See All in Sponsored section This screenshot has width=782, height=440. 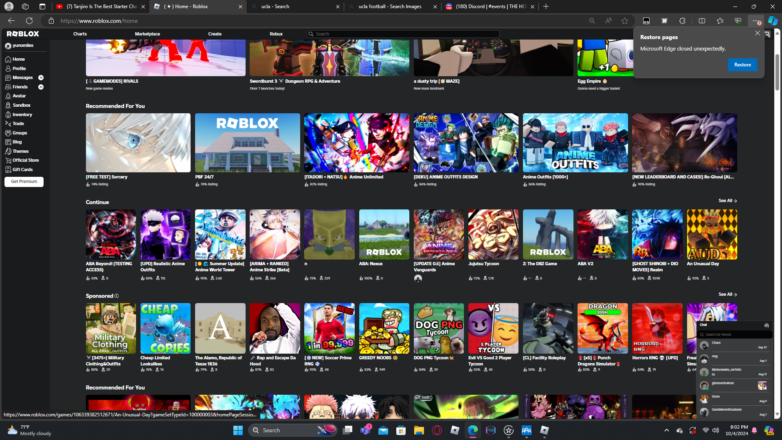tap(727, 295)
